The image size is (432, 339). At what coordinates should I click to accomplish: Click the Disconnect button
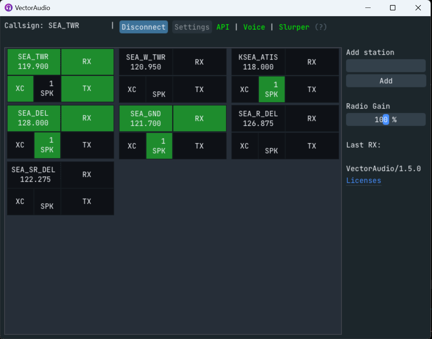pyautogui.click(x=144, y=27)
